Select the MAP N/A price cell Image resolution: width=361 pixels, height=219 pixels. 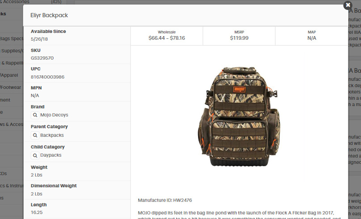click(x=312, y=36)
